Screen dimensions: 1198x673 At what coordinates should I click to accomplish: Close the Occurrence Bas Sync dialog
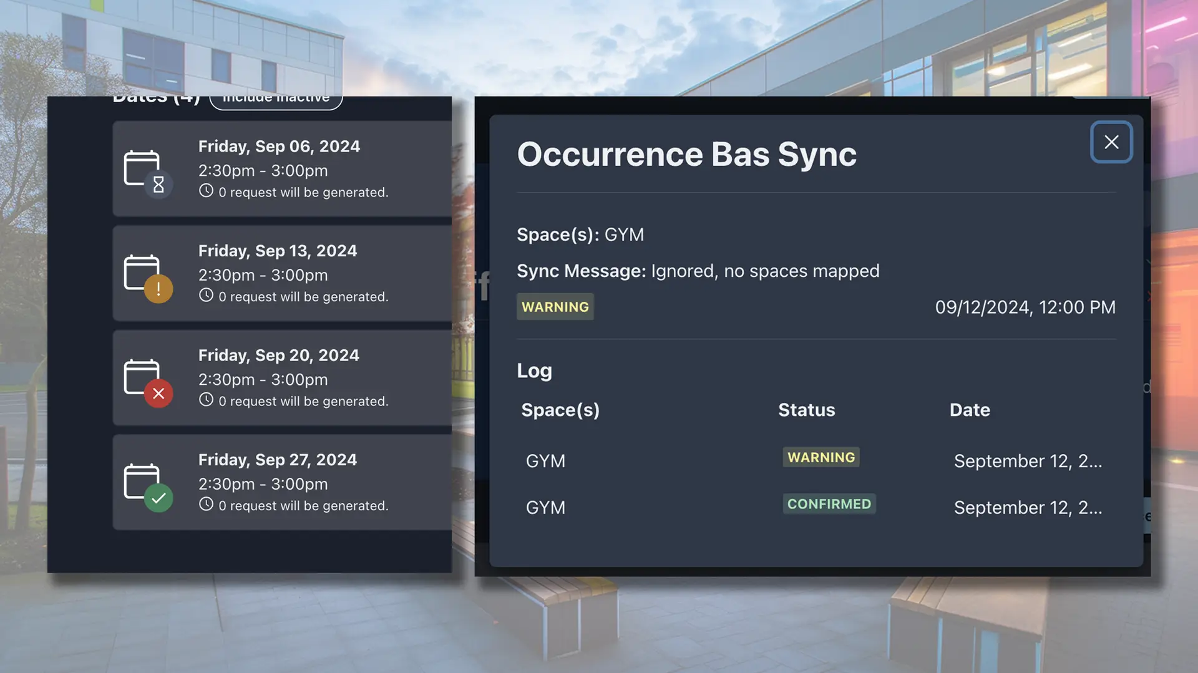pos(1111,142)
